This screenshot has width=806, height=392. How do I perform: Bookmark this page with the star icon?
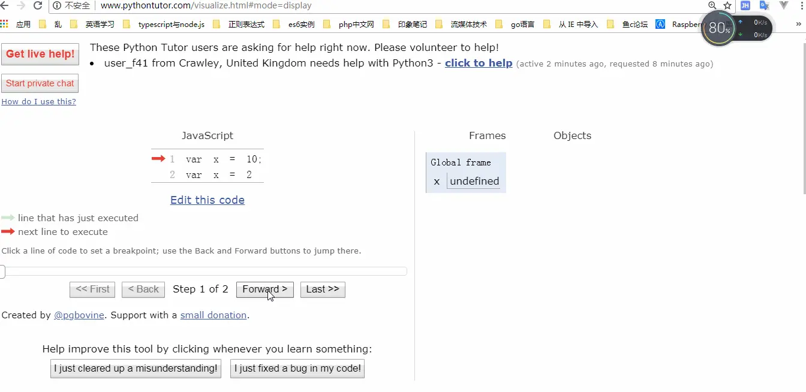click(x=727, y=5)
